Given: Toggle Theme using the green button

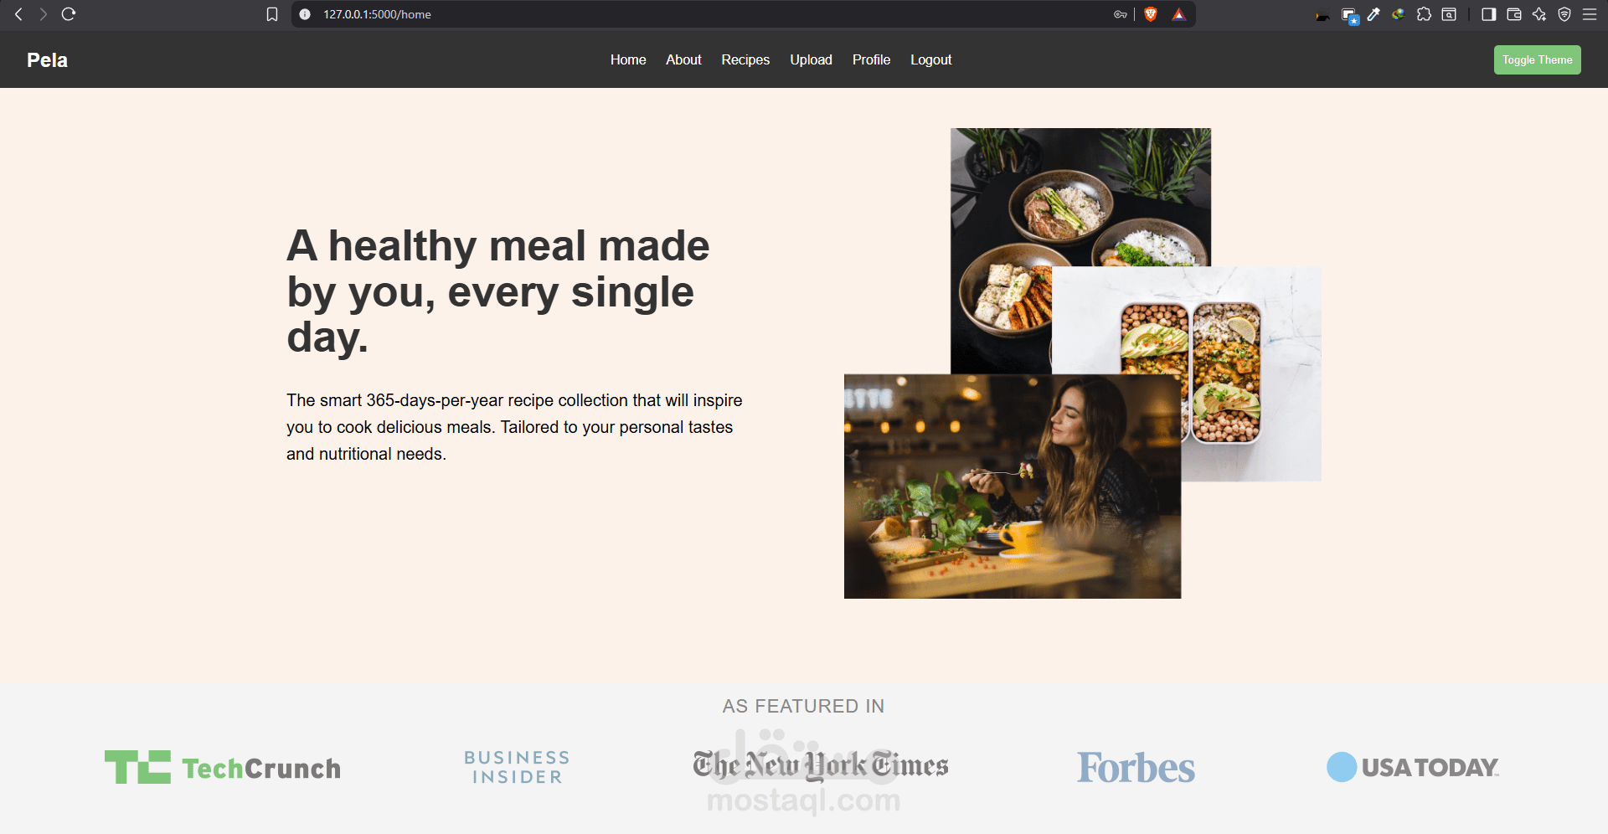Looking at the screenshot, I should pos(1537,59).
